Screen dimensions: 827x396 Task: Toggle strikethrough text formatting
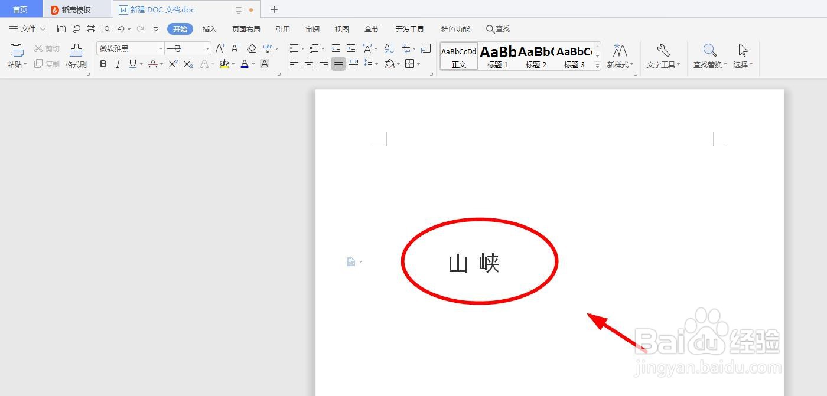(x=153, y=64)
